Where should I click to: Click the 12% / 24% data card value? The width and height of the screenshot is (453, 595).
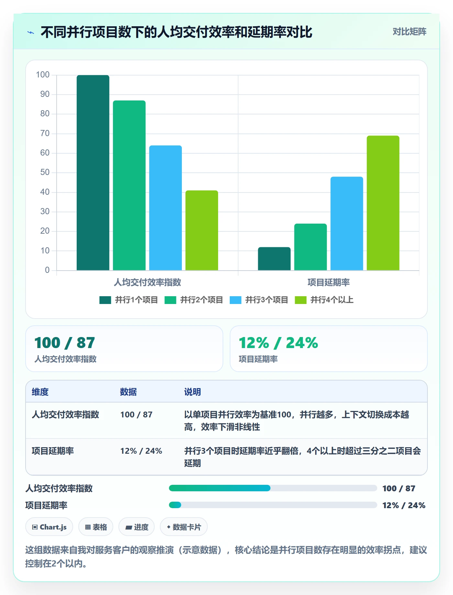[x=278, y=343]
